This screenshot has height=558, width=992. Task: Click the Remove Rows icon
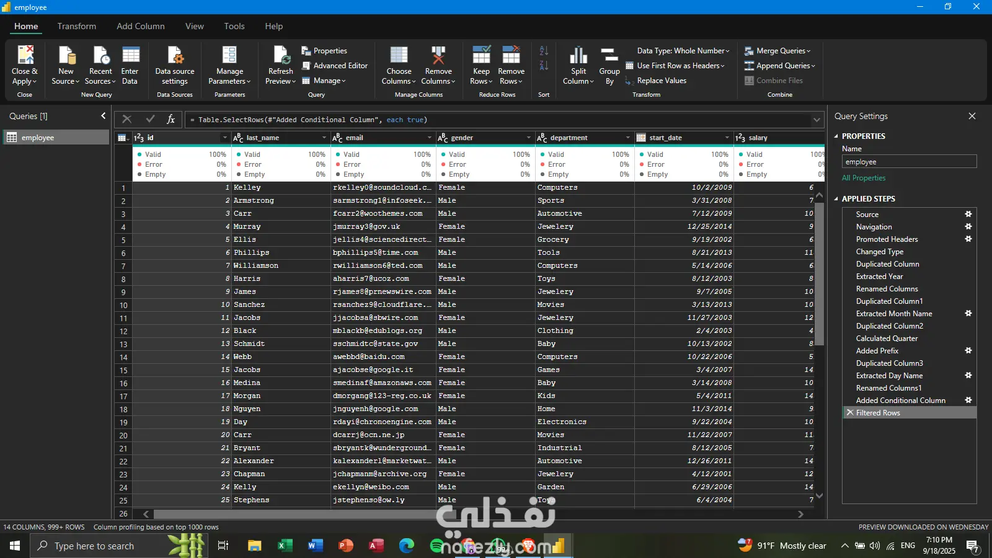511,55
